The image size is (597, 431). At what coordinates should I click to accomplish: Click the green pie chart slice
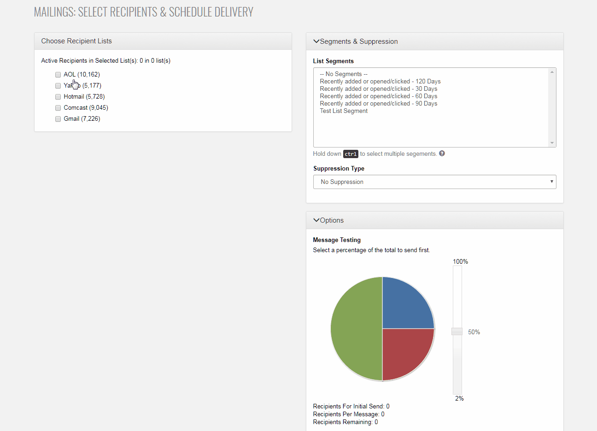click(355, 329)
